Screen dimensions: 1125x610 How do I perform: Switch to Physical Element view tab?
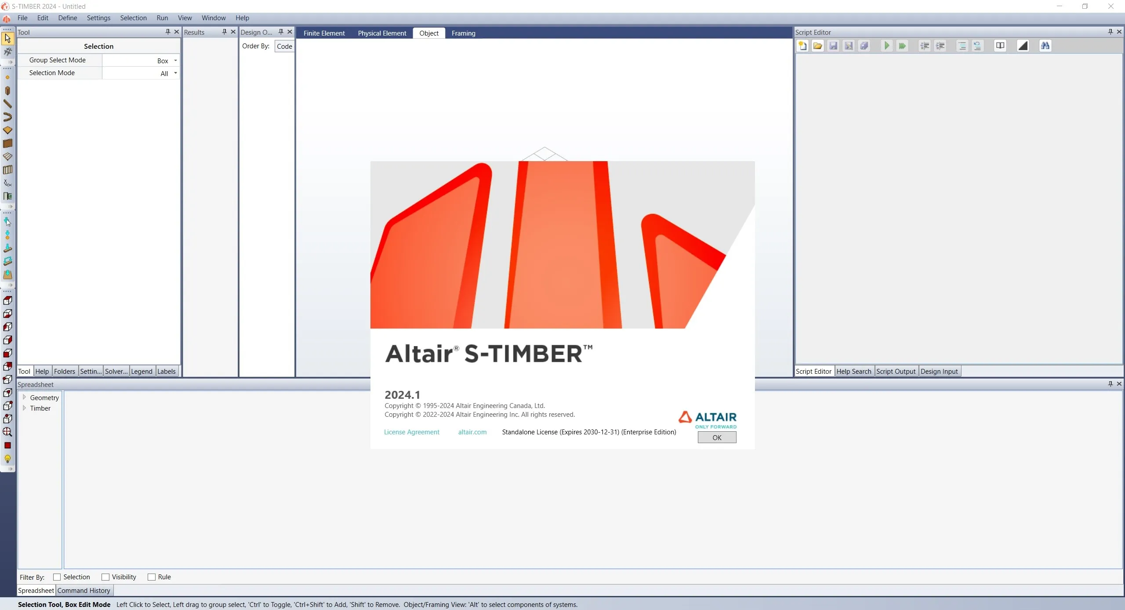[x=382, y=33]
